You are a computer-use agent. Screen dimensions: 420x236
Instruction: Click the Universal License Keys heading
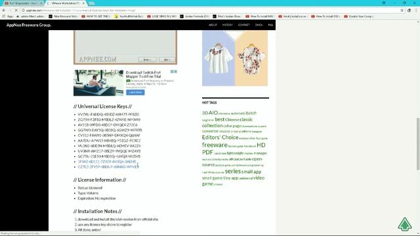click(102, 106)
